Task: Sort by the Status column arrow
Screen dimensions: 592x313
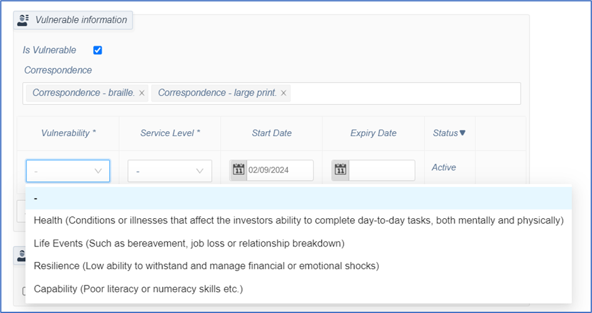Action: [x=463, y=133]
